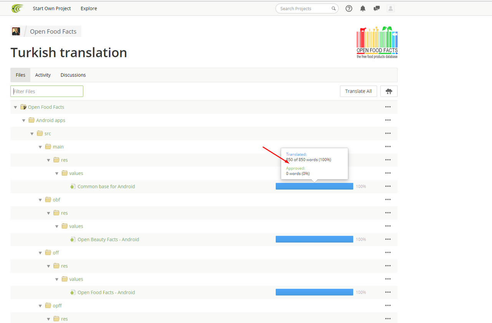Focus the Search Projects field

coord(307,8)
